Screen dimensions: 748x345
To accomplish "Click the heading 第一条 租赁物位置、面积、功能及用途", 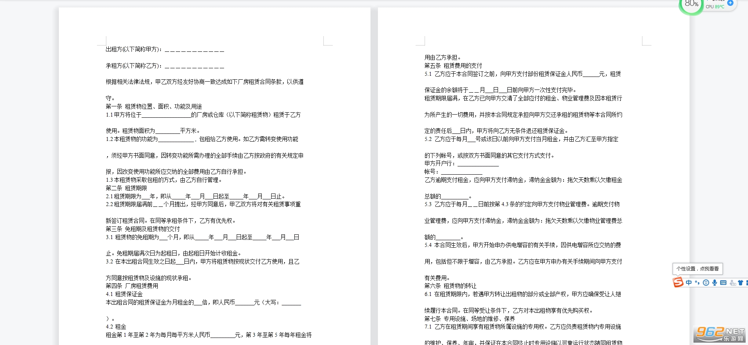I will (154, 107).
